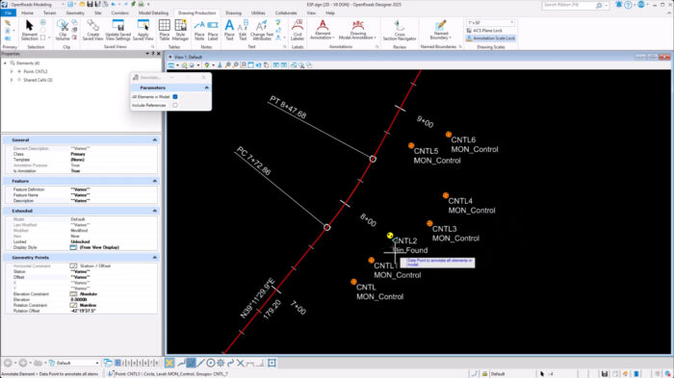Select the Place Note tool

pyautogui.click(x=199, y=30)
